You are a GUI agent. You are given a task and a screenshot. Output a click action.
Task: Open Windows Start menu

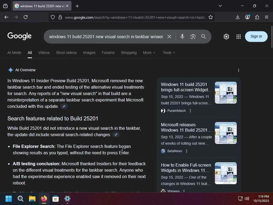(x=9, y=199)
